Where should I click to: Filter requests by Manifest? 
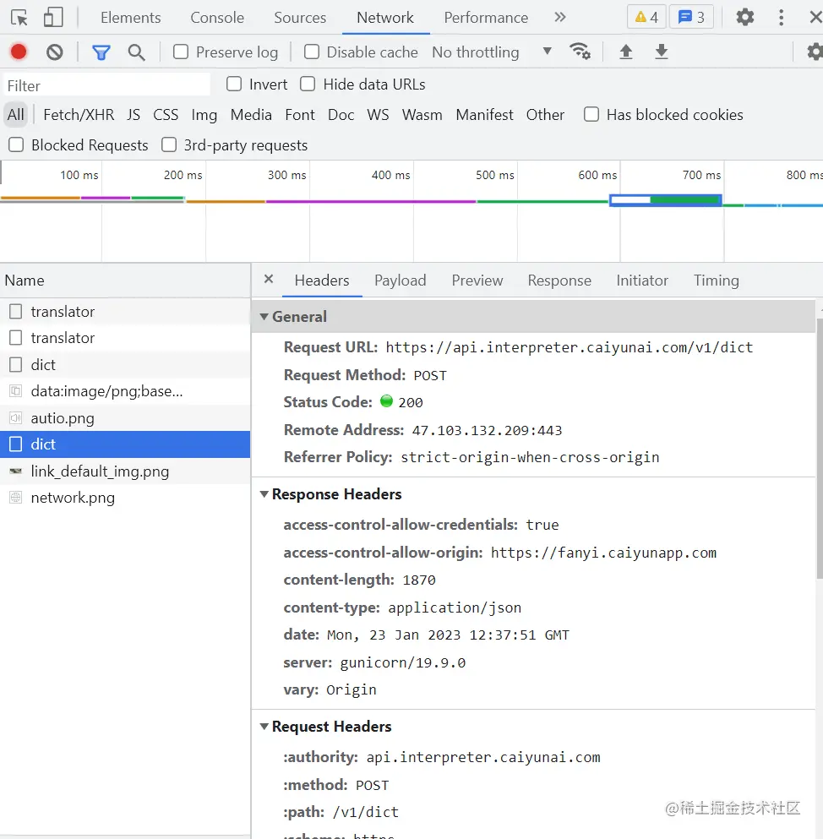point(484,115)
